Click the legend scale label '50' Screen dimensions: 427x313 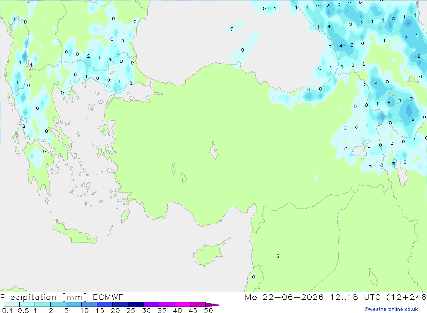coord(208,310)
